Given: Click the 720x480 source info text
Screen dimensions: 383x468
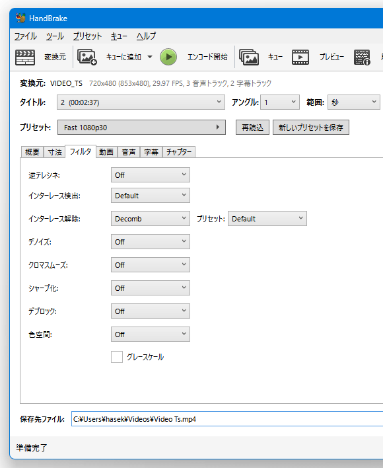Looking at the screenshot, I should [180, 83].
